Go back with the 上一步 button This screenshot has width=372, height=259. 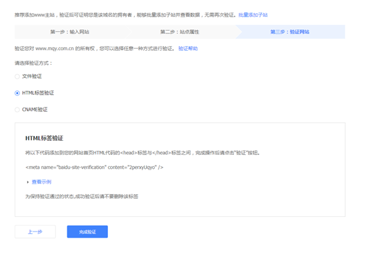35,232
